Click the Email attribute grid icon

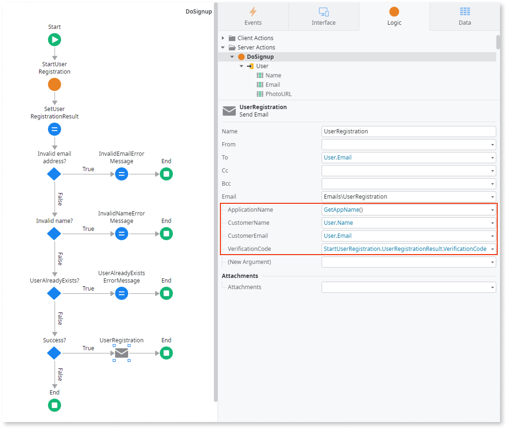click(x=260, y=85)
